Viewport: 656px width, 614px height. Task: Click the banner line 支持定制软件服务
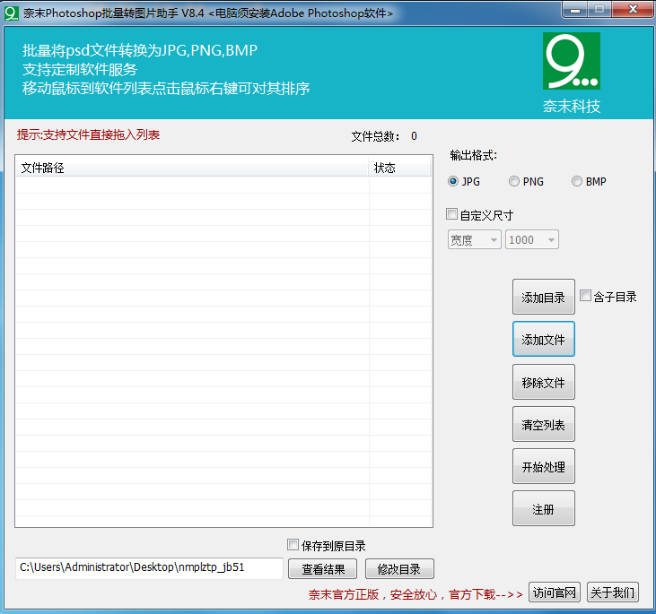click(80, 69)
